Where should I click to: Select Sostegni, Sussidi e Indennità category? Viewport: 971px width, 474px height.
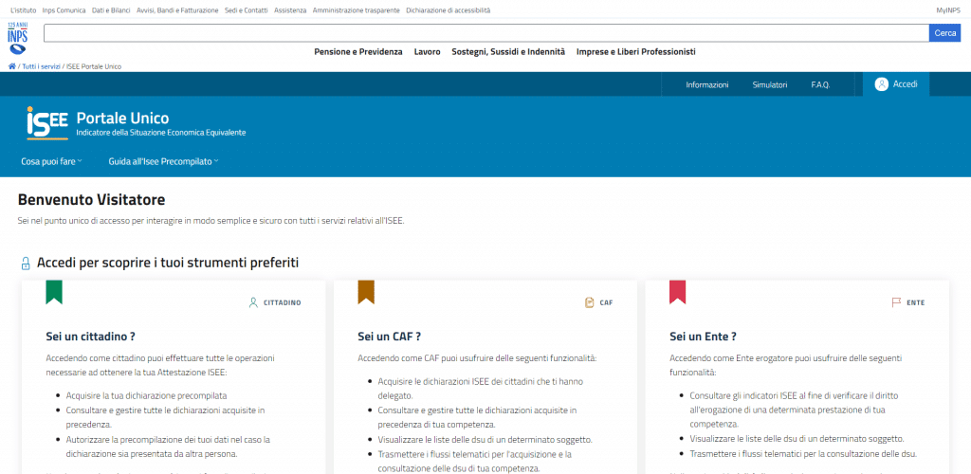coord(508,52)
